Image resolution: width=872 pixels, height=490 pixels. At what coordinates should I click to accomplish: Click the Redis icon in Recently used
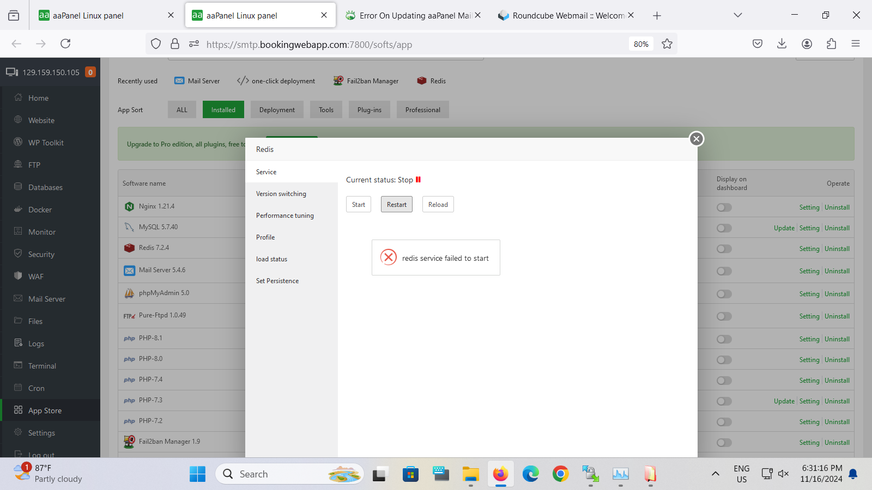[421, 81]
